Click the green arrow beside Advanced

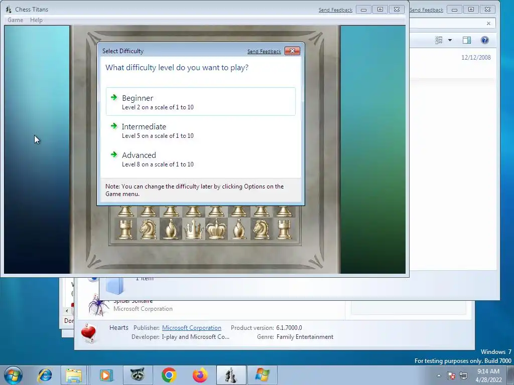point(114,154)
